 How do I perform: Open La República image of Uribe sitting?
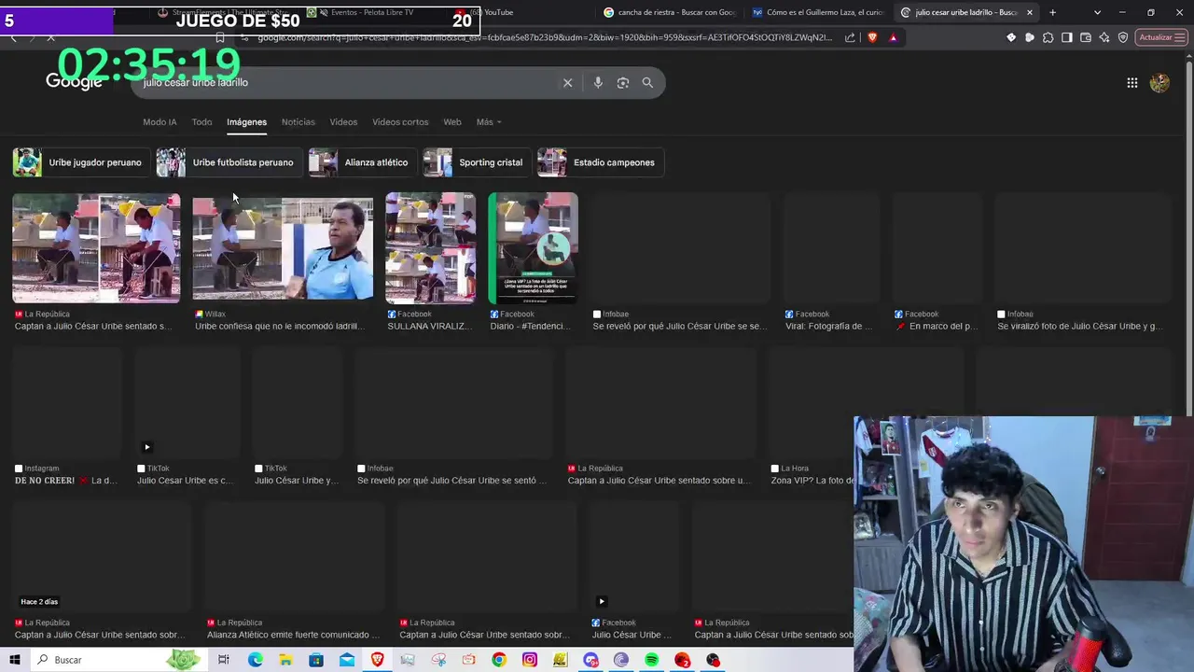tap(96, 248)
